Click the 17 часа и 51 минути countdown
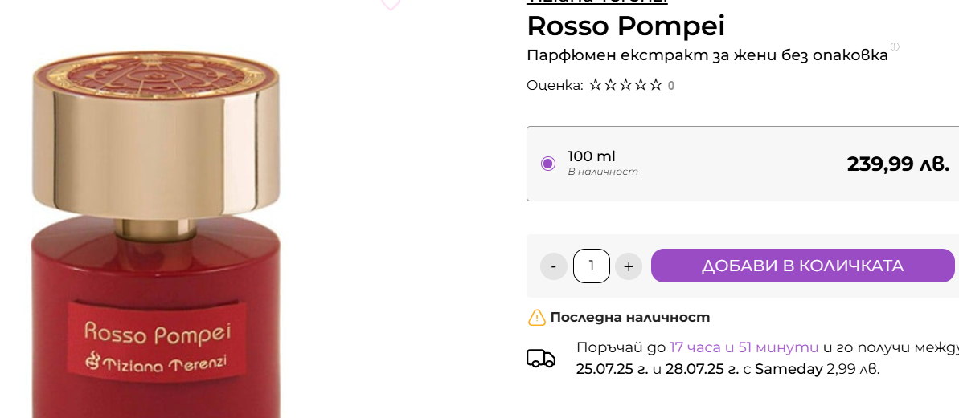 744,347
